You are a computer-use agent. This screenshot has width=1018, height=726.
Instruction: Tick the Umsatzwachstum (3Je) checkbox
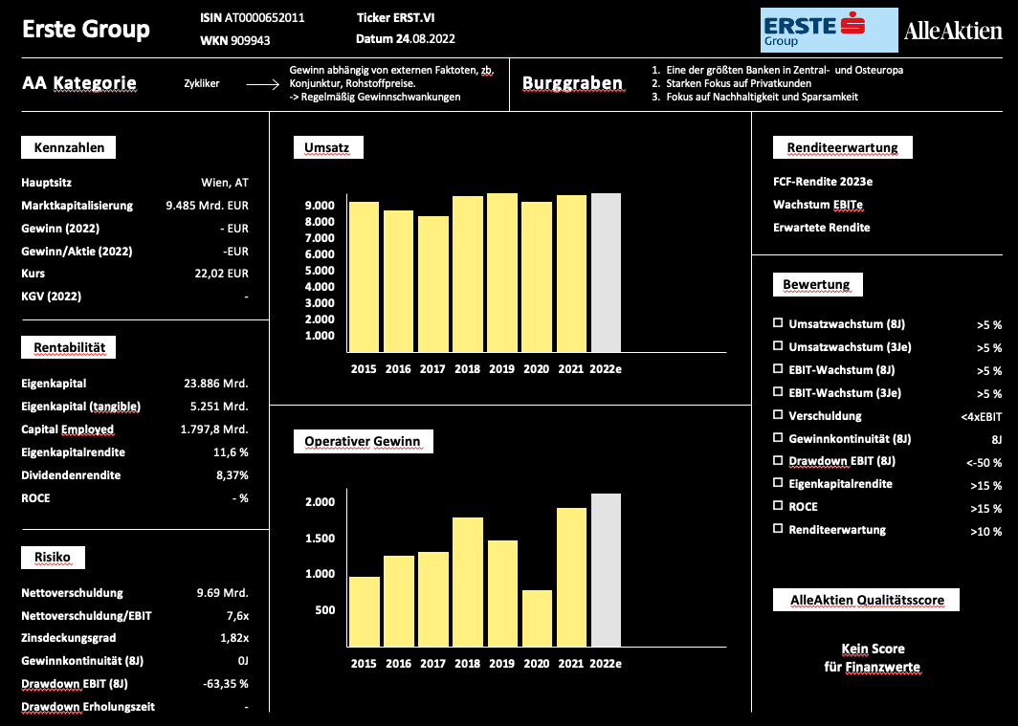(x=777, y=346)
